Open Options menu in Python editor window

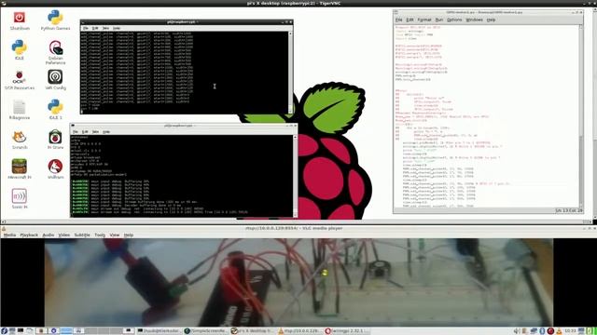[x=454, y=20]
